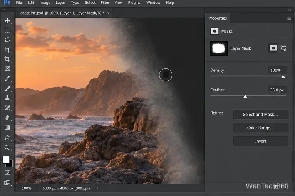Open the Plugins menu

pyautogui.click(x=134, y=3)
